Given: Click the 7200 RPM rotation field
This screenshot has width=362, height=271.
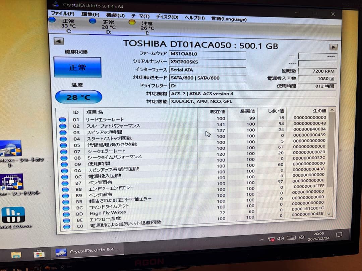Looking at the screenshot, I should (317, 71).
